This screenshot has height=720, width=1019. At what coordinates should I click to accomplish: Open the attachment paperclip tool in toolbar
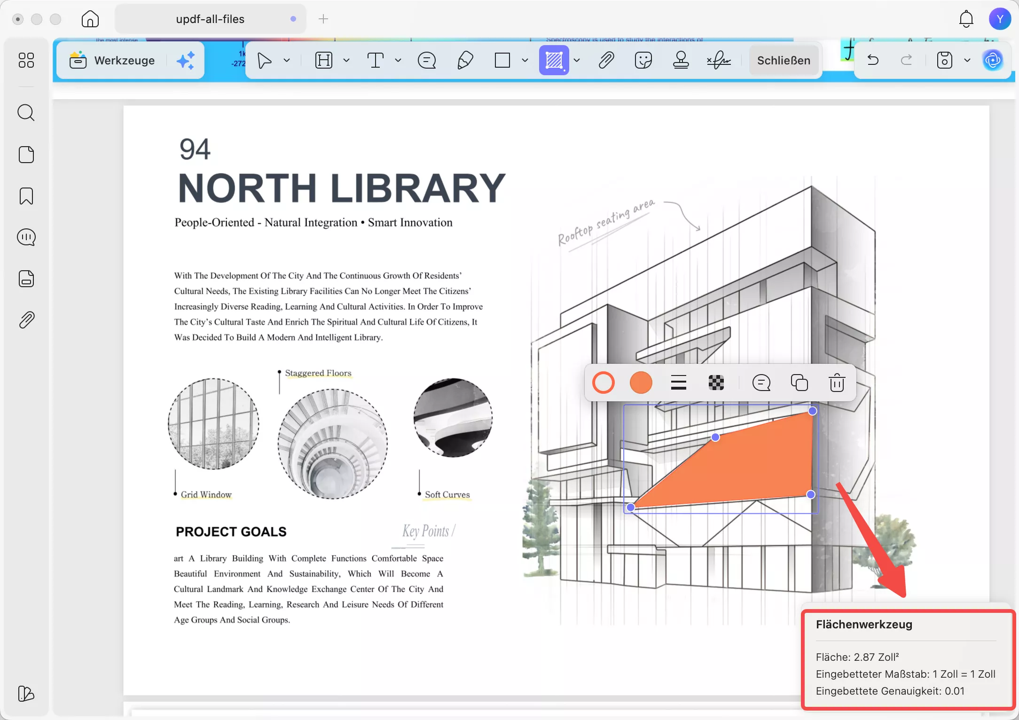click(x=606, y=60)
